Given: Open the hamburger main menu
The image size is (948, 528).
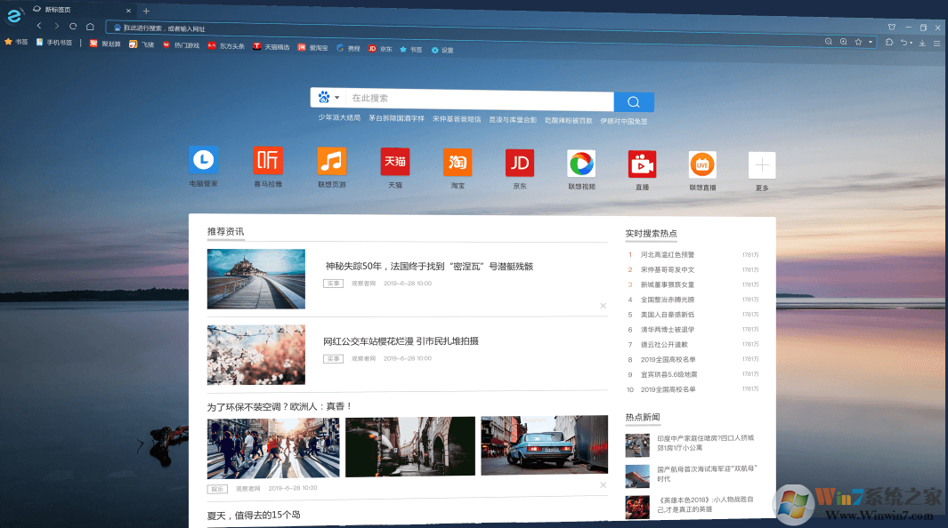Looking at the screenshot, I should 936,43.
